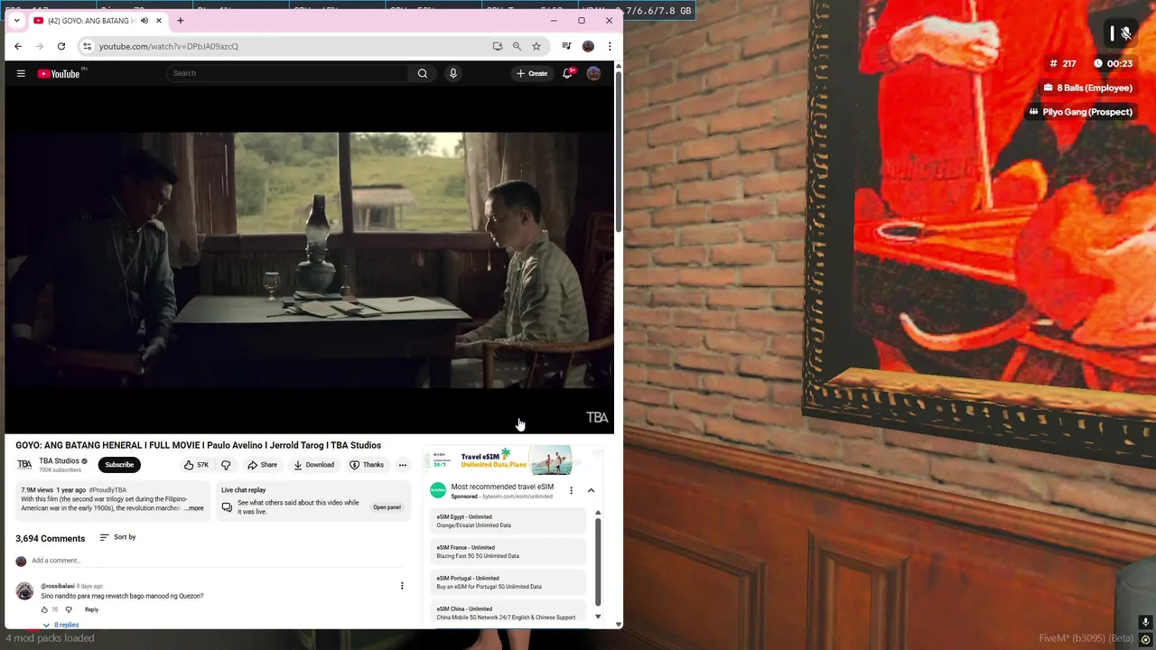Open YouTube notifications bell
This screenshot has width=1156, height=650.
pos(567,73)
